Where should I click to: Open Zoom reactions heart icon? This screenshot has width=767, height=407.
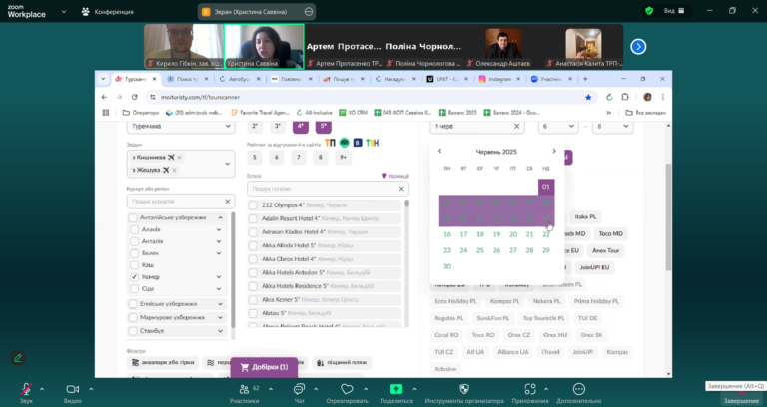tap(347, 389)
